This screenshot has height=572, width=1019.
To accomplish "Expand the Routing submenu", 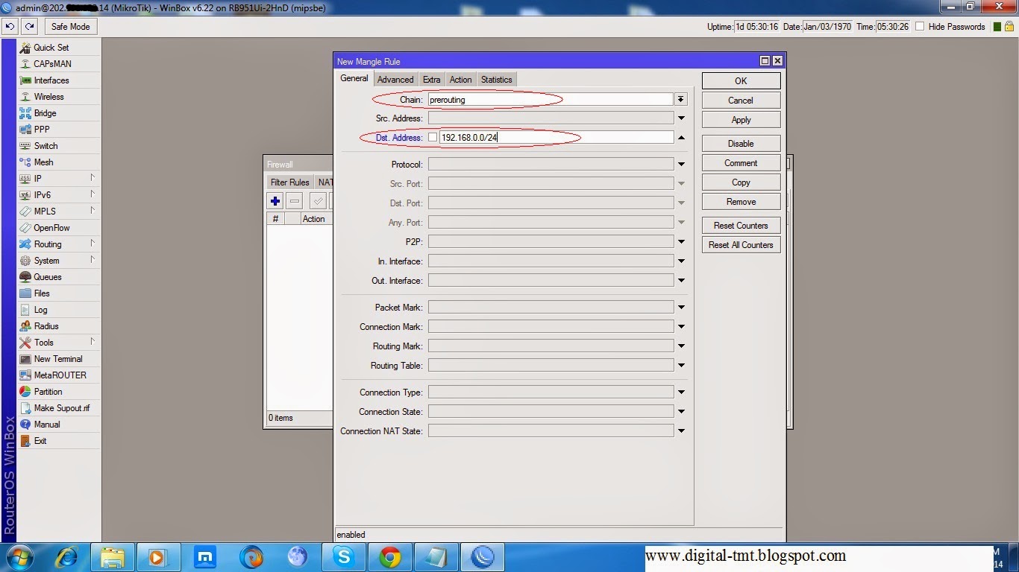I will pos(59,244).
